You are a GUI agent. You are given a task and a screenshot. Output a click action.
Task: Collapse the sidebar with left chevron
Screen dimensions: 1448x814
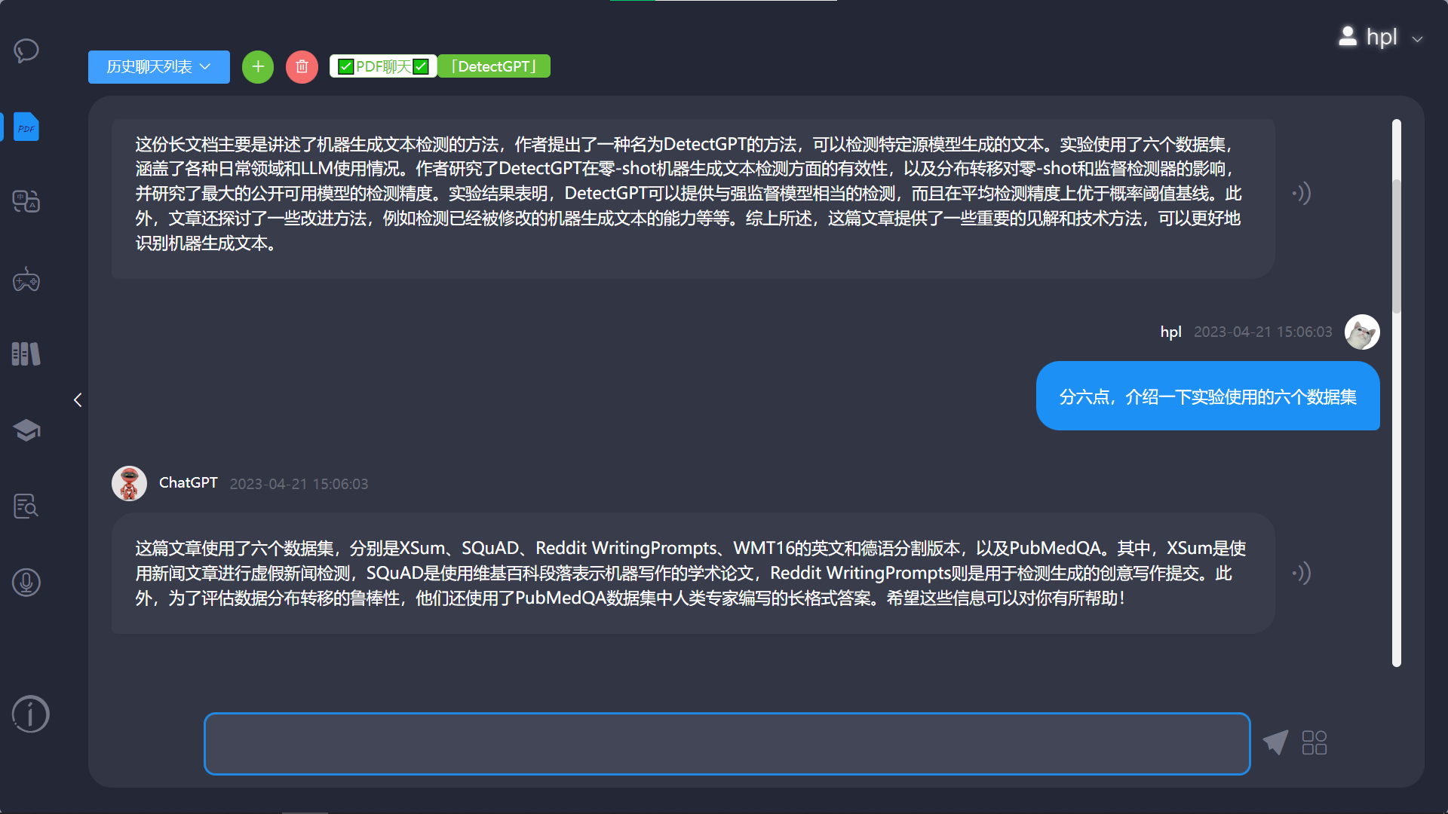(78, 400)
